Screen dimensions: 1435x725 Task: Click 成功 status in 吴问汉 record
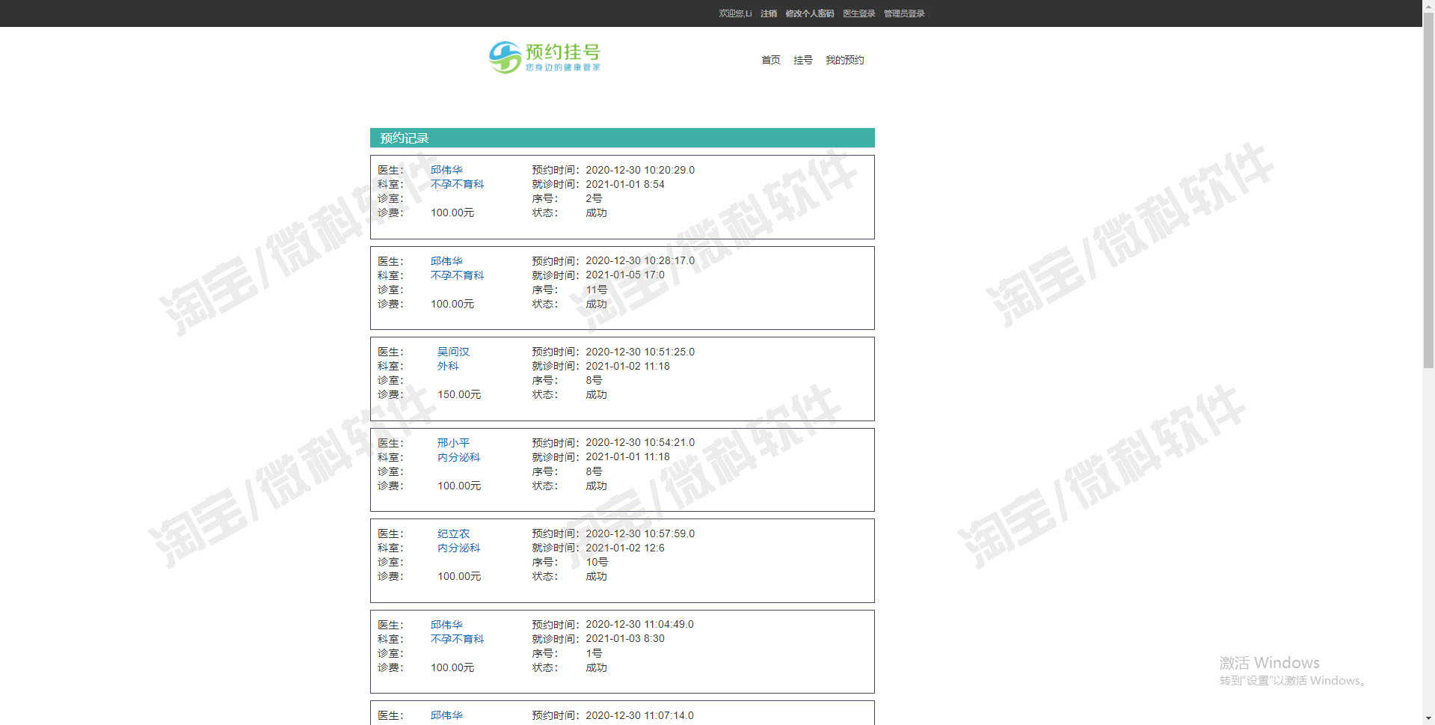[x=596, y=394]
